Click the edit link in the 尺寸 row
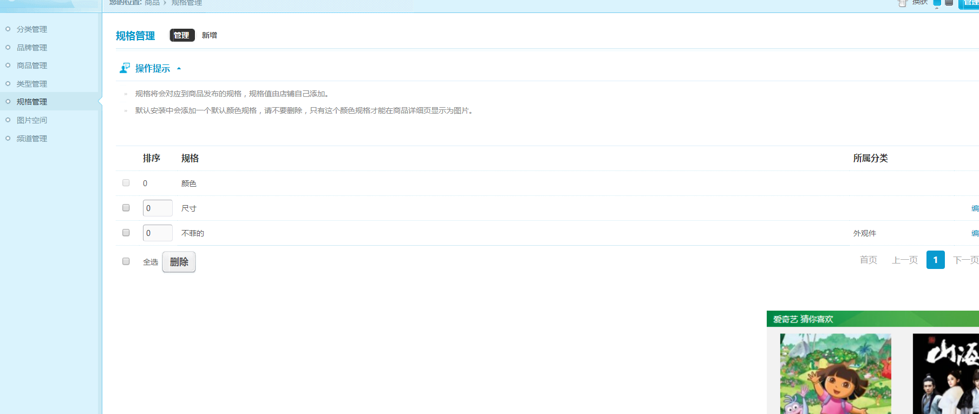Screen dimensions: 979x414 click(x=975, y=208)
